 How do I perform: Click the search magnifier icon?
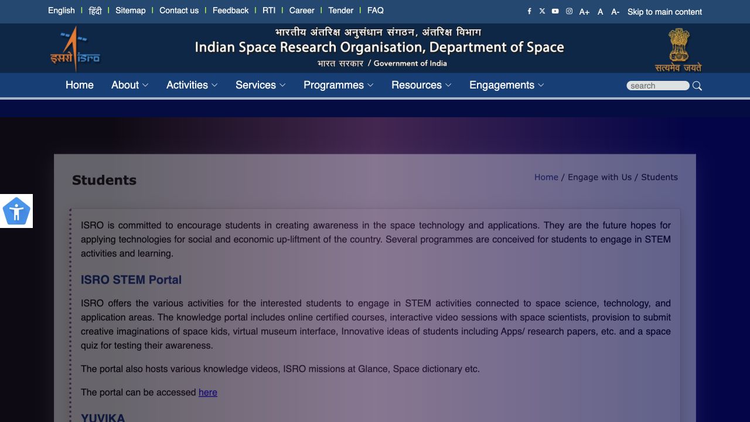697,86
